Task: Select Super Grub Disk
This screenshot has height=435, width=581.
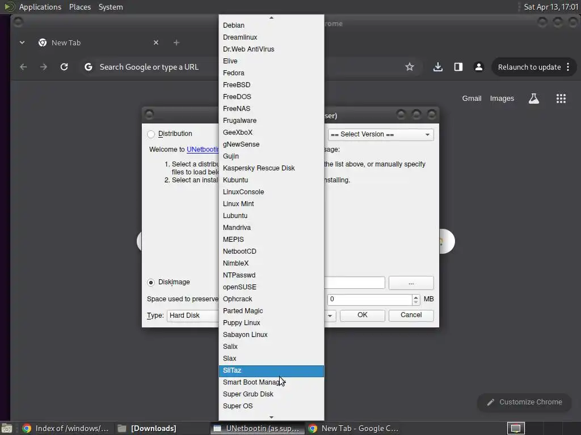Action: (x=271, y=394)
